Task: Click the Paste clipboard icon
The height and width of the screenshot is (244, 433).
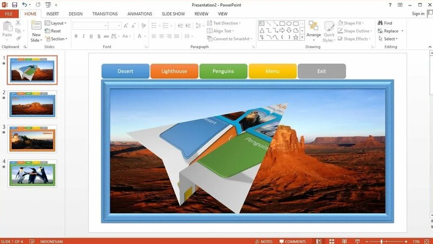Action: [8, 27]
